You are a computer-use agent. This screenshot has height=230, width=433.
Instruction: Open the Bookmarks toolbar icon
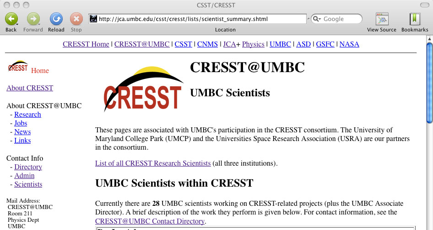[415, 19]
